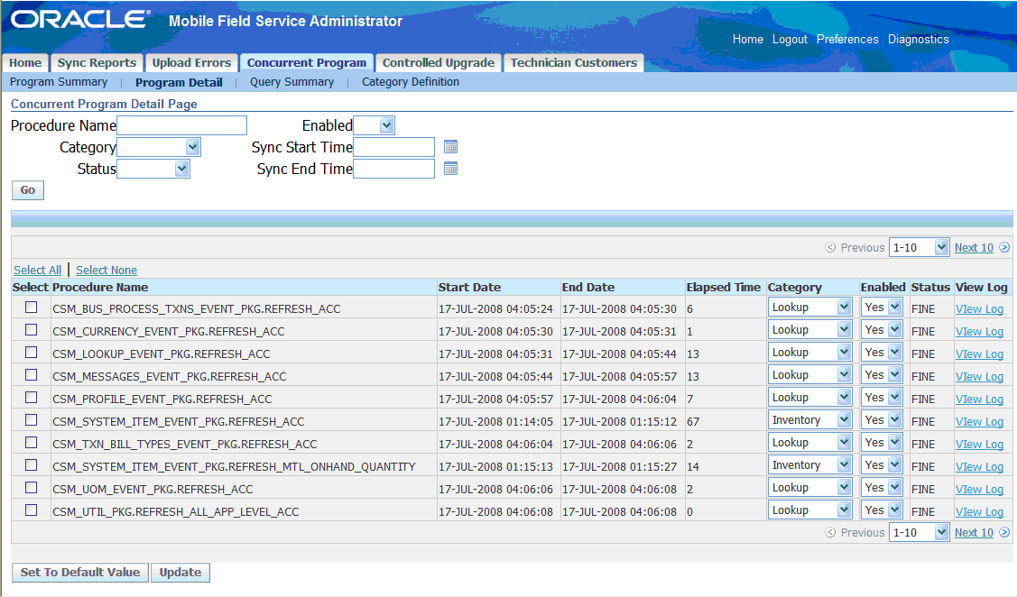The width and height of the screenshot is (1017, 597).
Task: Open the top 1-10 range dropdown
Action: [x=919, y=248]
